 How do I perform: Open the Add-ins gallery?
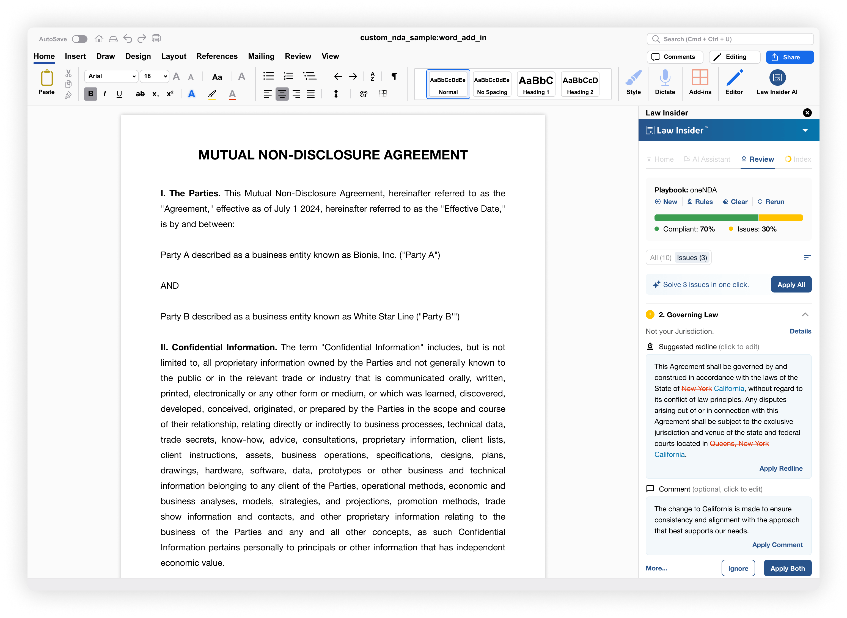(x=700, y=82)
